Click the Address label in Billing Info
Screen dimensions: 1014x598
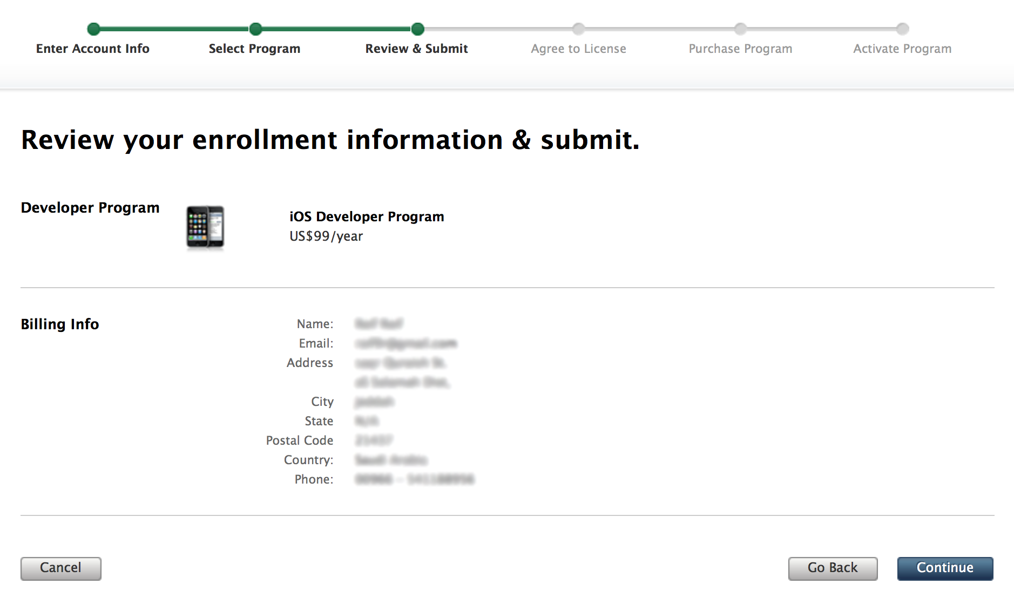click(x=310, y=363)
